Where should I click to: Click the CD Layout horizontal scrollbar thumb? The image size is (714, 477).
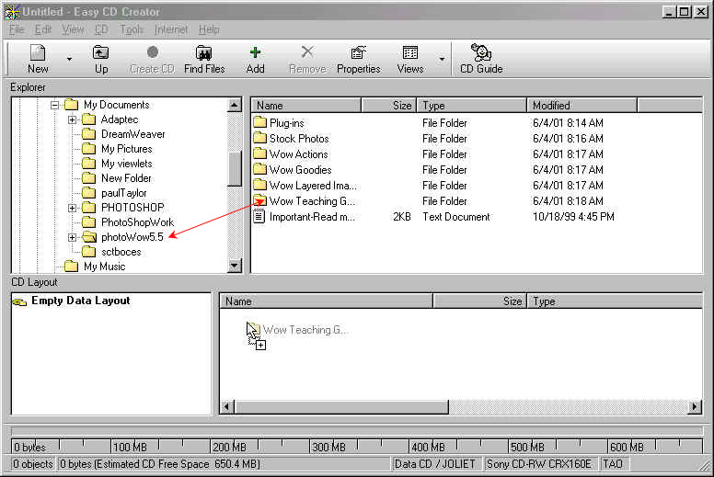(341, 406)
